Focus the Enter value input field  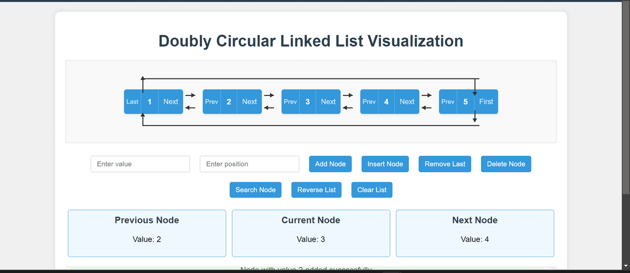[140, 164]
